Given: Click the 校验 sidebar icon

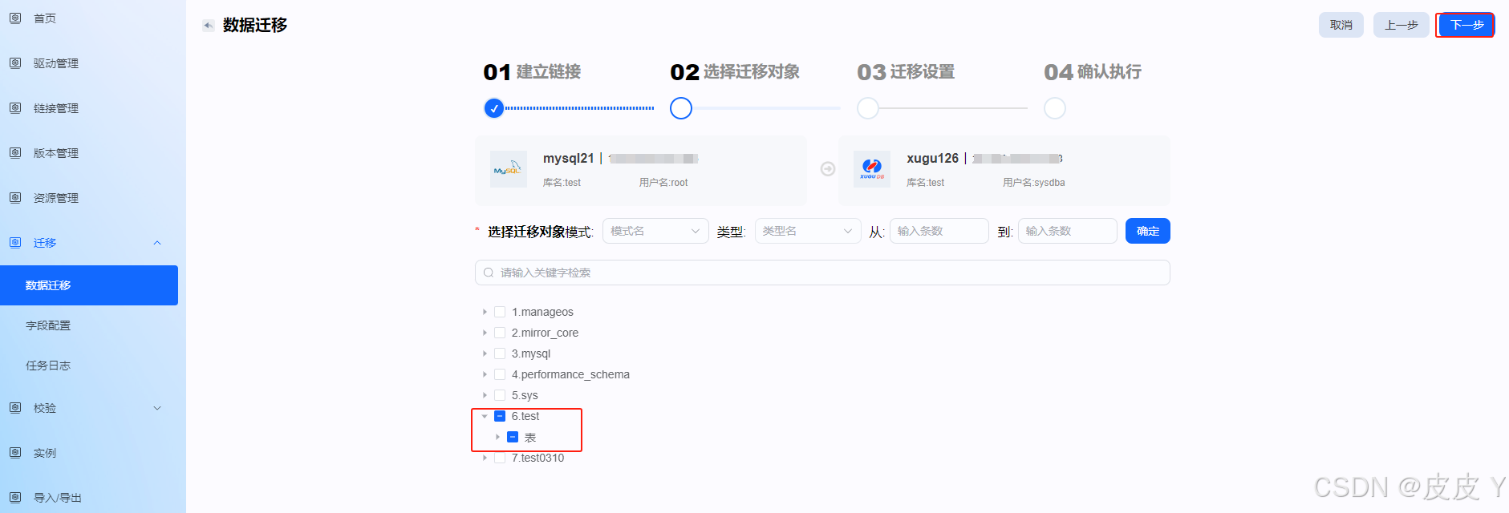Looking at the screenshot, I should pyautogui.click(x=15, y=407).
